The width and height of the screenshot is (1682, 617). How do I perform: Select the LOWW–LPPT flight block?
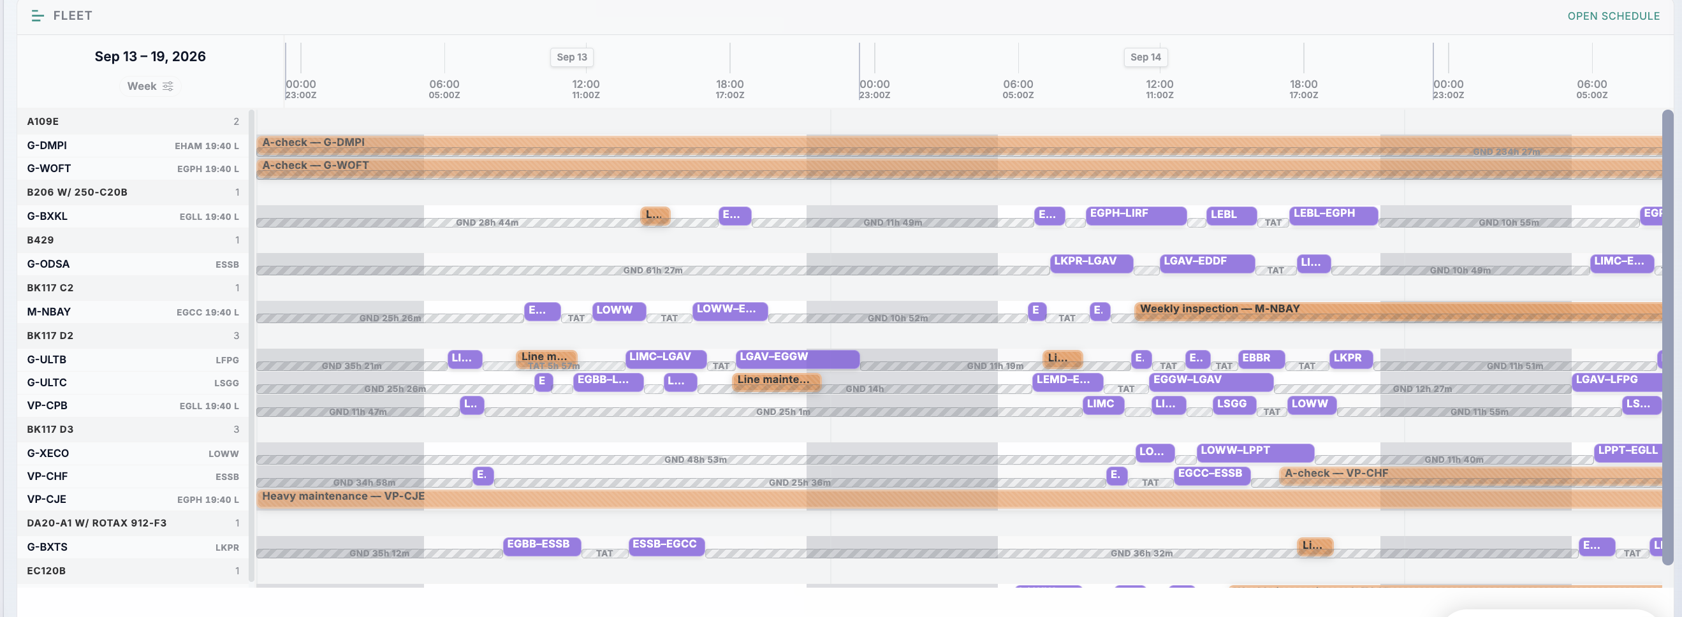1255,452
